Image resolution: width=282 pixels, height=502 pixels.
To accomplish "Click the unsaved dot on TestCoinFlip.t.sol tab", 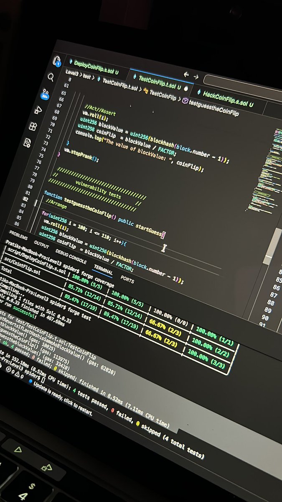I will pos(185,88).
